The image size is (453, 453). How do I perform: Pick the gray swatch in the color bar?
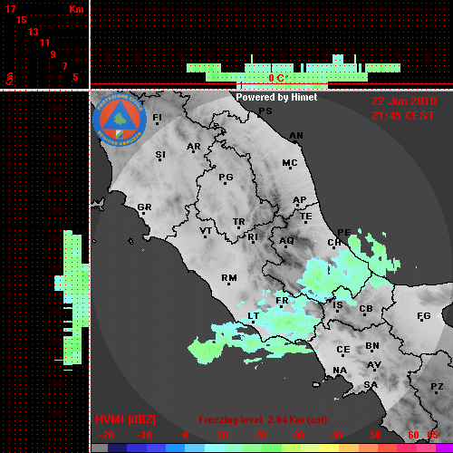pos(100,448)
